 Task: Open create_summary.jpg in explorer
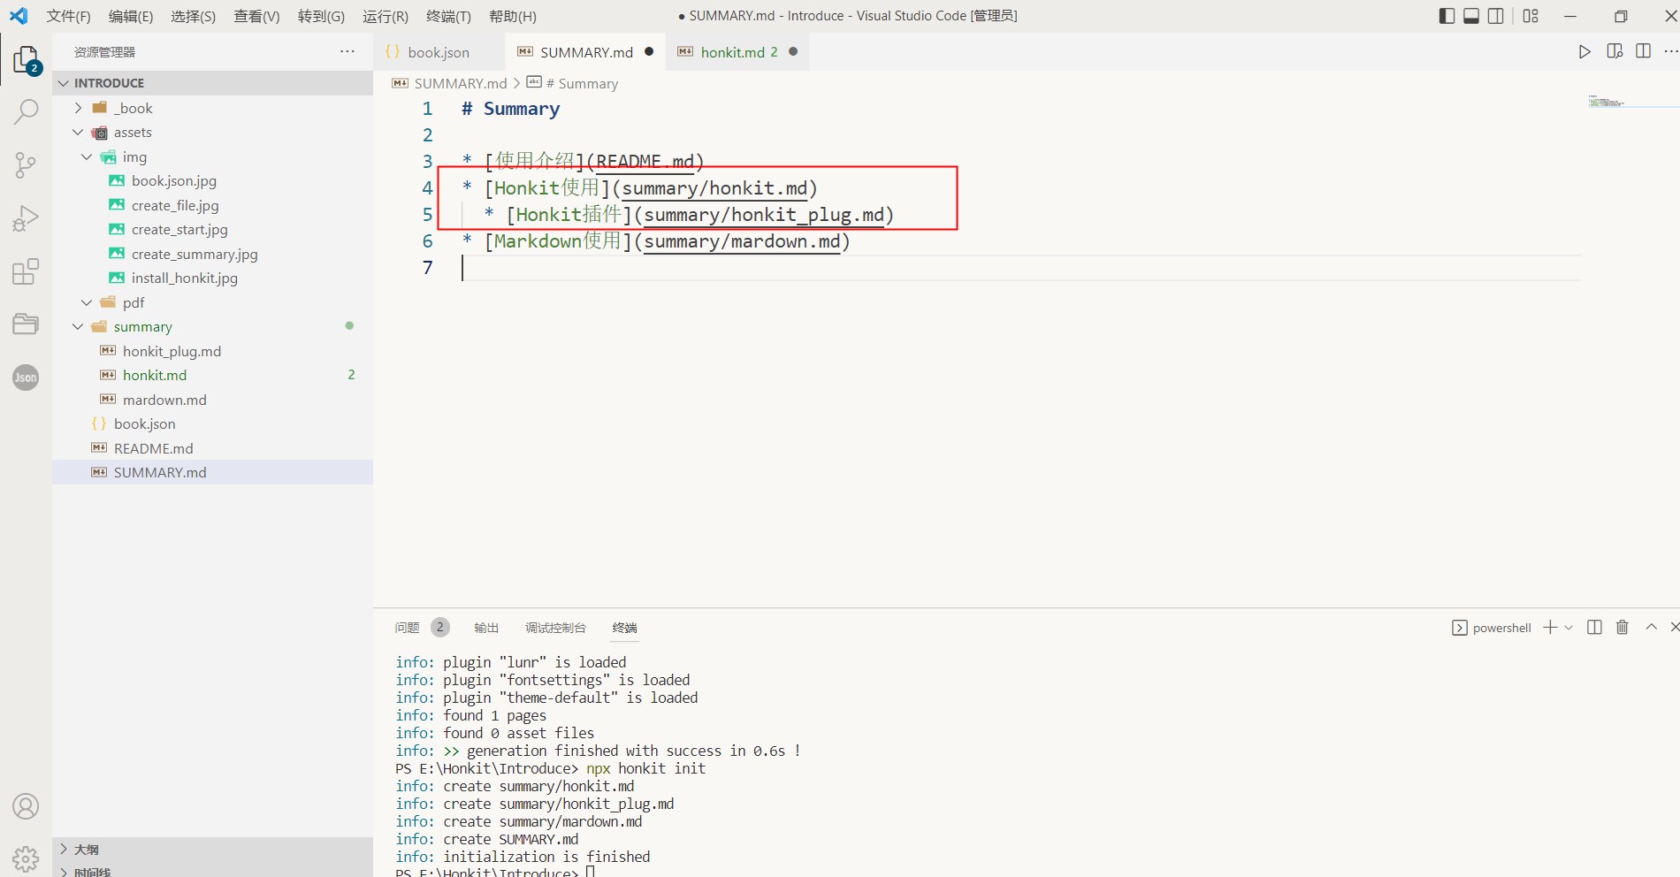[212, 254]
